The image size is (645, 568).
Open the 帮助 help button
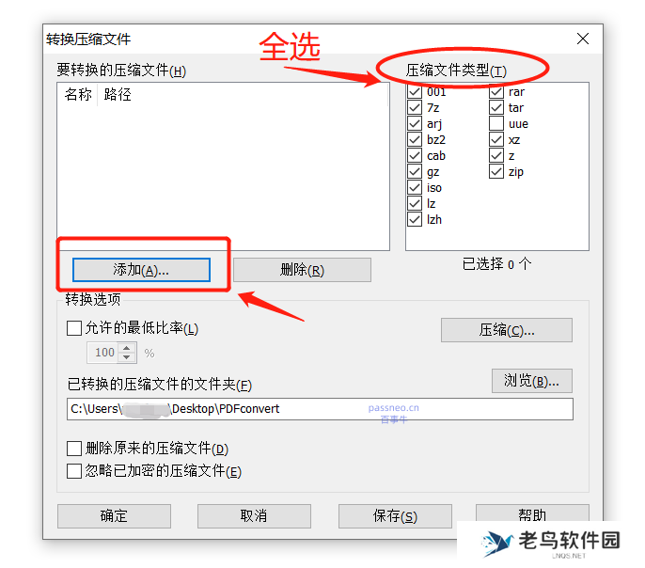(x=532, y=513)
